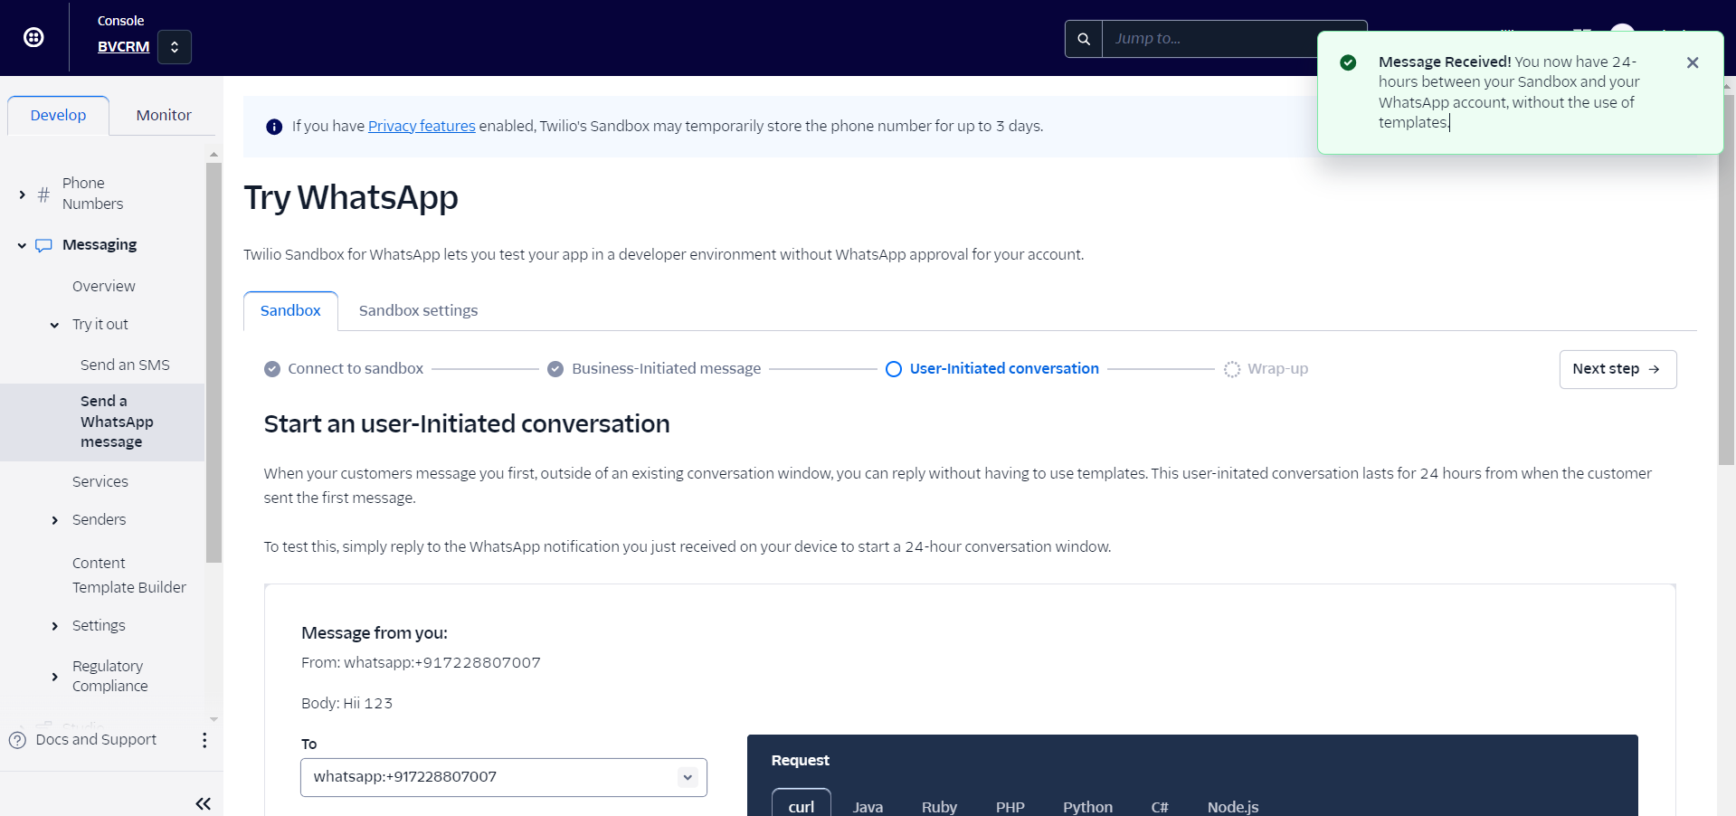Collapse the Try it out group

pos(54,325)
